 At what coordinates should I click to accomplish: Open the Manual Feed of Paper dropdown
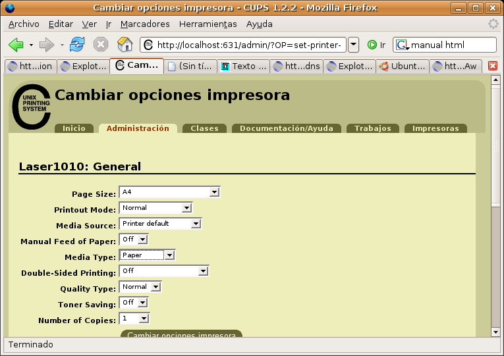coord(134,240)
